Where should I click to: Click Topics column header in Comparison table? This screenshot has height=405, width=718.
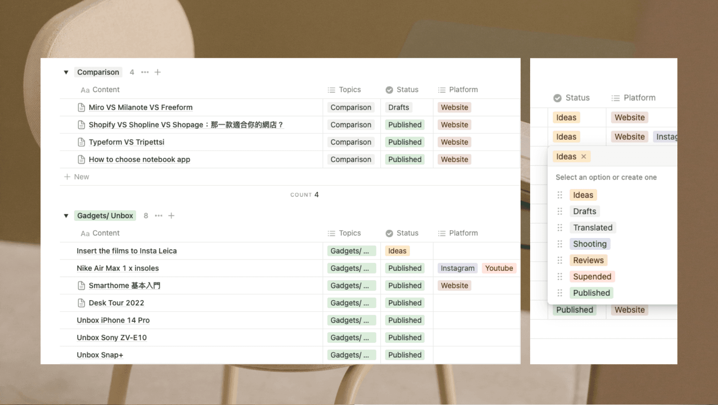click(x=344, y=90)
